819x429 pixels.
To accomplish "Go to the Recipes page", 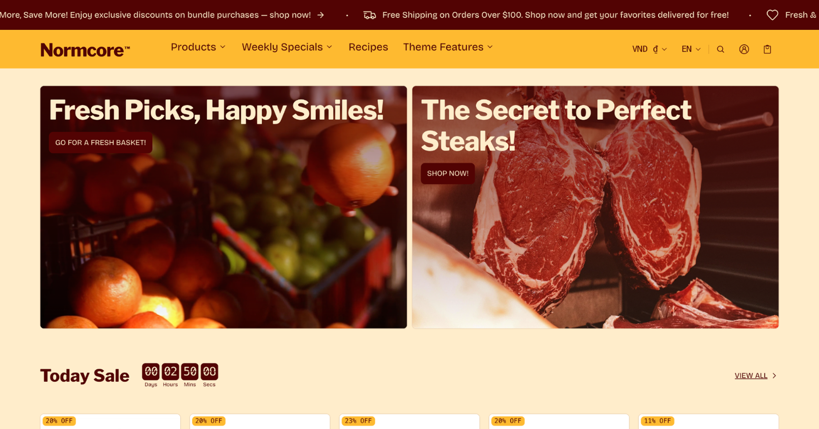I will pos(368,47).
